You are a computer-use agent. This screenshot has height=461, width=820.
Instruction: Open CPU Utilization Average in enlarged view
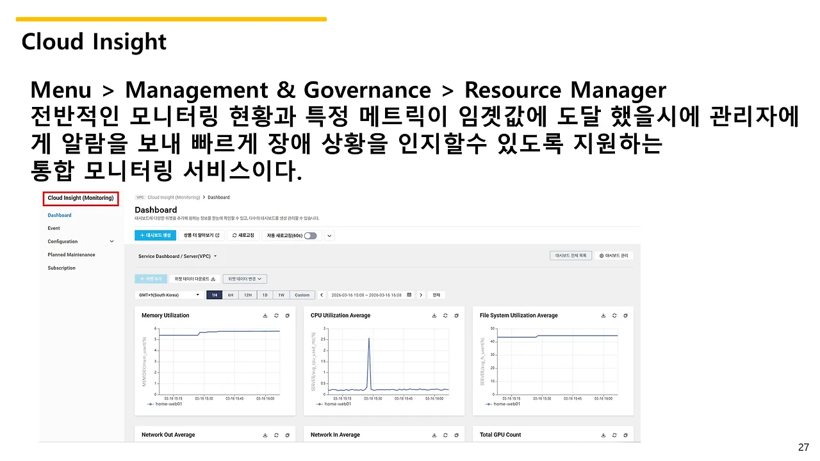click(x=457, y=316)
